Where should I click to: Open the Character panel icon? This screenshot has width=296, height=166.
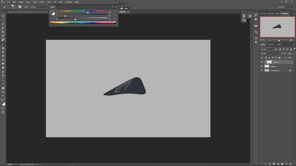pos(256,38)
